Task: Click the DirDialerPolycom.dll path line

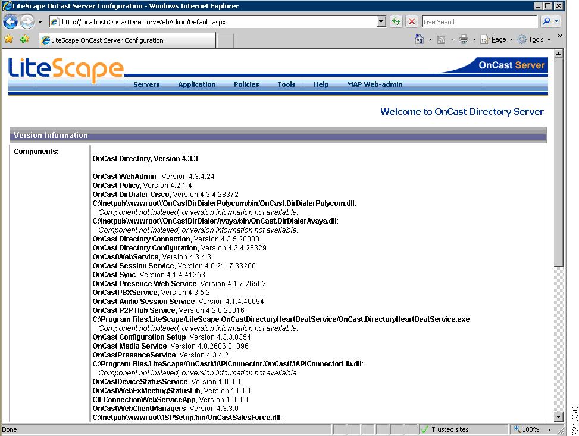Action: (x=224, y=203)
